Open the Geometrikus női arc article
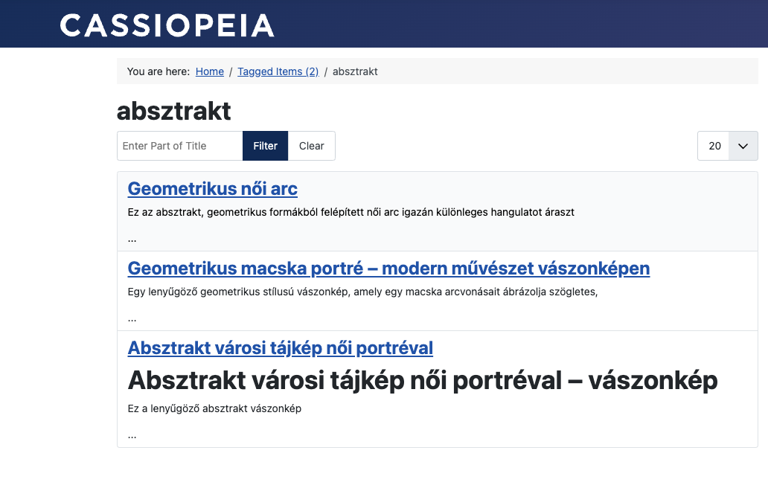The image size is (768, 491). [x=212, y=189]
